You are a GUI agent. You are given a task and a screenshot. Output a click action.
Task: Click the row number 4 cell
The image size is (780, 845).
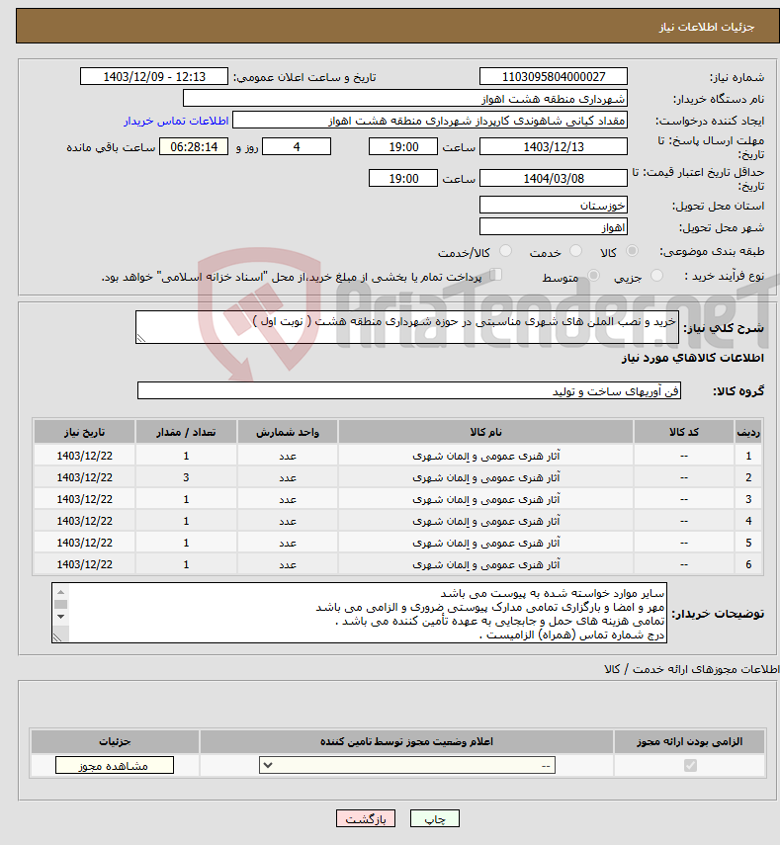[748, 521]
